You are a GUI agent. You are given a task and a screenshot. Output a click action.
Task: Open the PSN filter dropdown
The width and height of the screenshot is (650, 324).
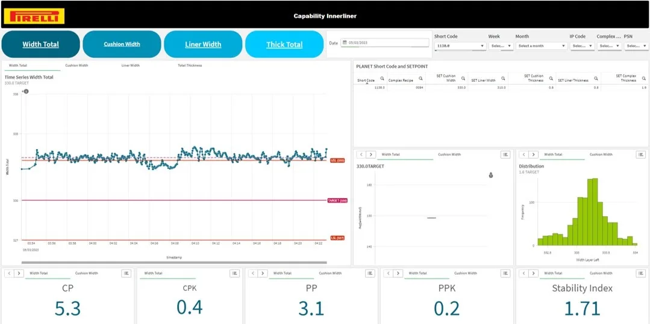coord(636,46)
